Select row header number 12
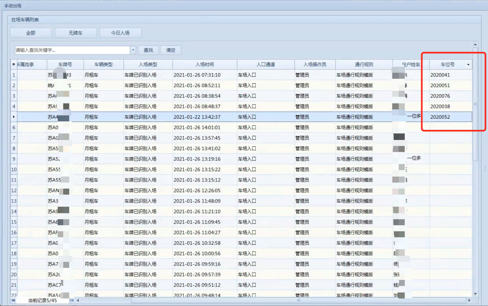Image resolution: width=488 pixels, height=306 pixels. click(x=14, y=191)
